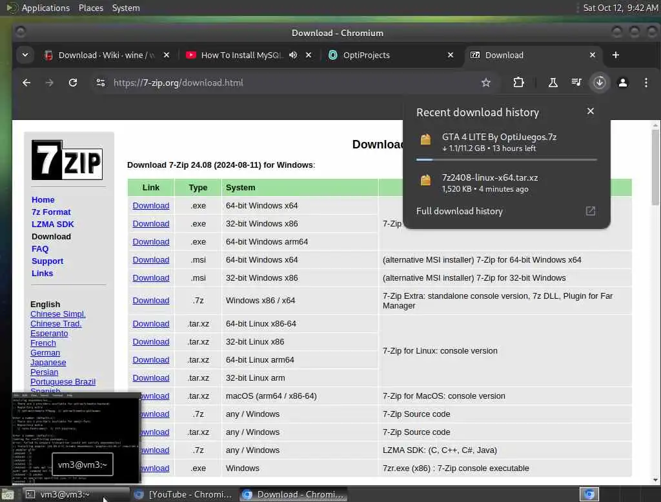The width and height of the screenshot is (661, 502).
Task: Switch language to Persian
Action: point(45,372)
